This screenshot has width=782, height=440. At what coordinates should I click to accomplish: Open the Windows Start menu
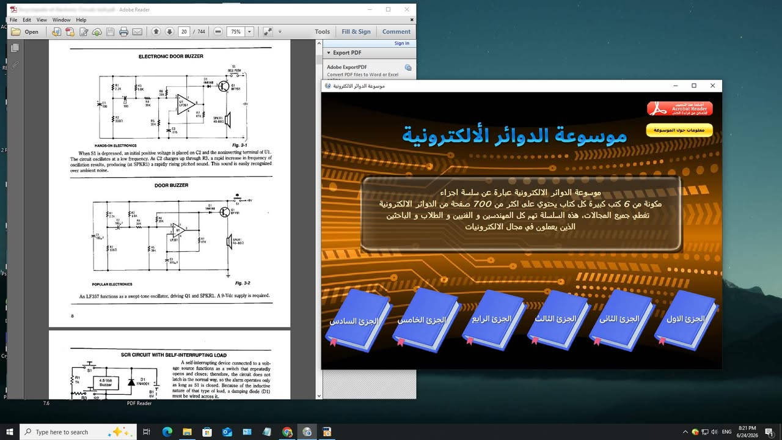(10, 431)
